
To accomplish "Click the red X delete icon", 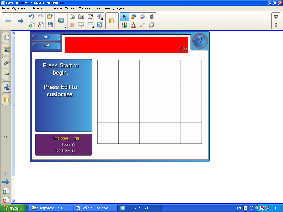I will tap(72, 25).
